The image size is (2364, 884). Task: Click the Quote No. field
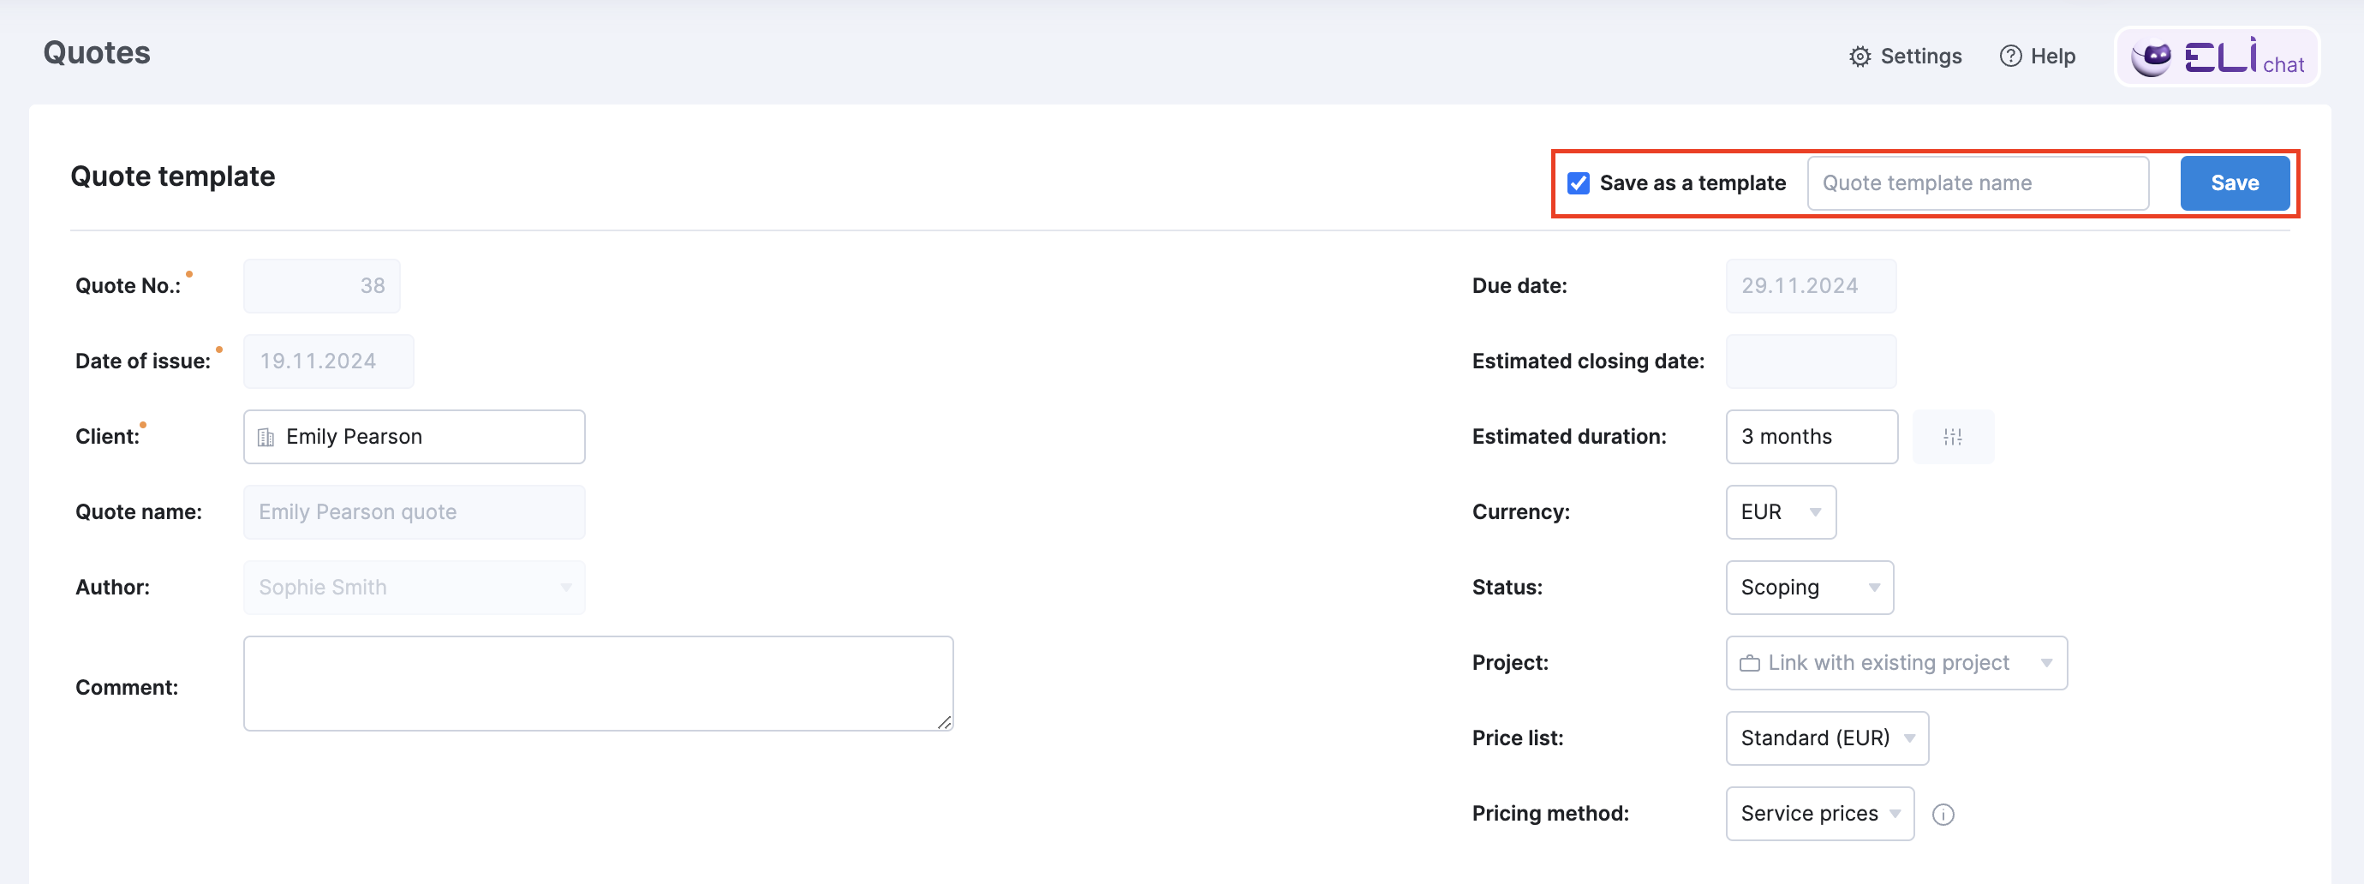pos(321,286)
